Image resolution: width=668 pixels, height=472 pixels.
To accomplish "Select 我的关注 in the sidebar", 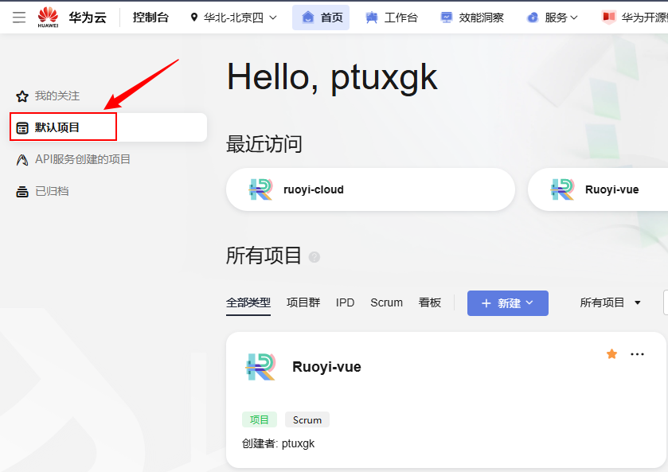I will 57,96.
